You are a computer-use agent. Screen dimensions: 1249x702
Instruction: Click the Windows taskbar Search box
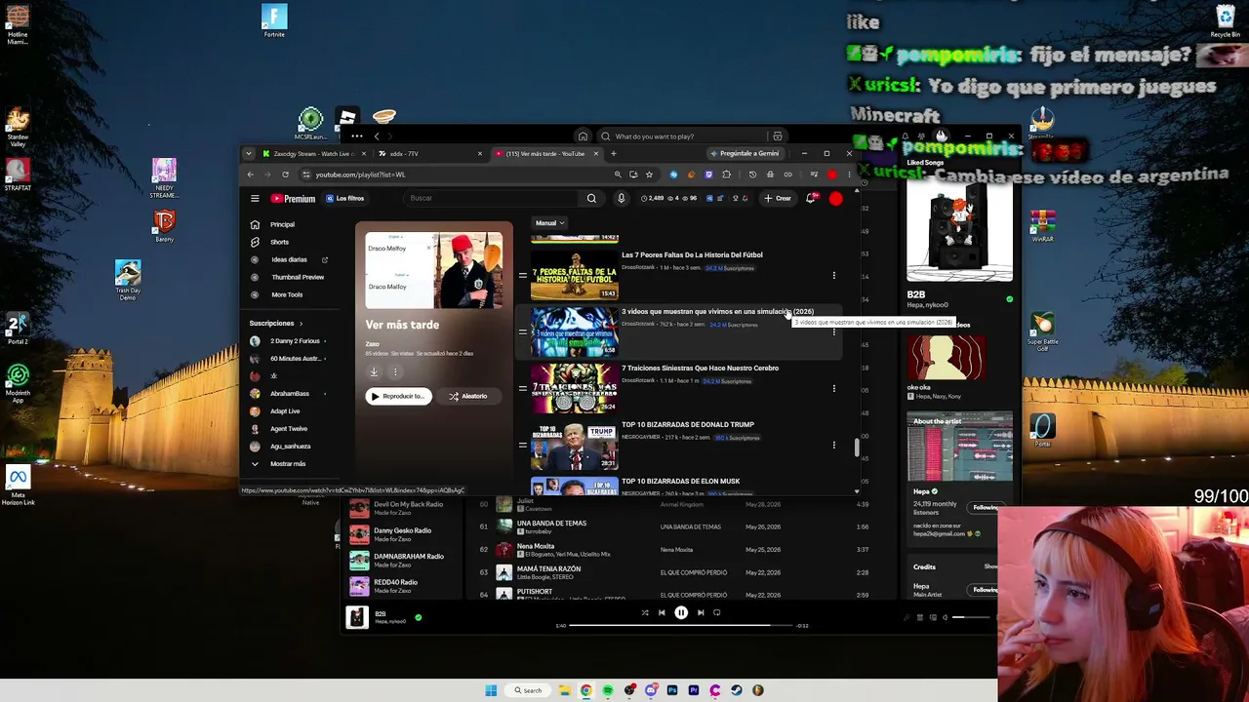(528, 690)
